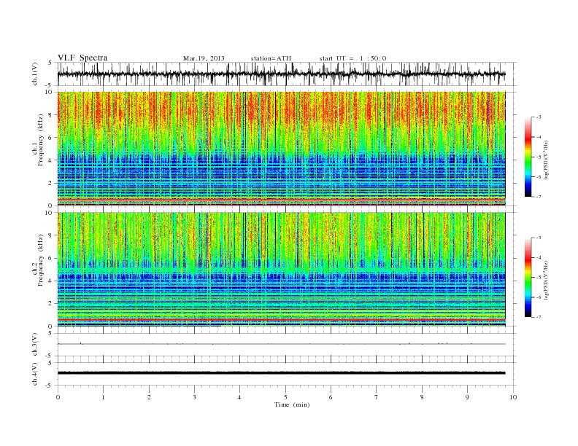Click the ch.2 log(PSD) color scale bar
This screenshot has width=578, height=446.
click(x=528, y=277)
